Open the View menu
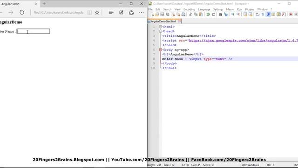This screenshot has height=168, width=298. click(177, 9)
